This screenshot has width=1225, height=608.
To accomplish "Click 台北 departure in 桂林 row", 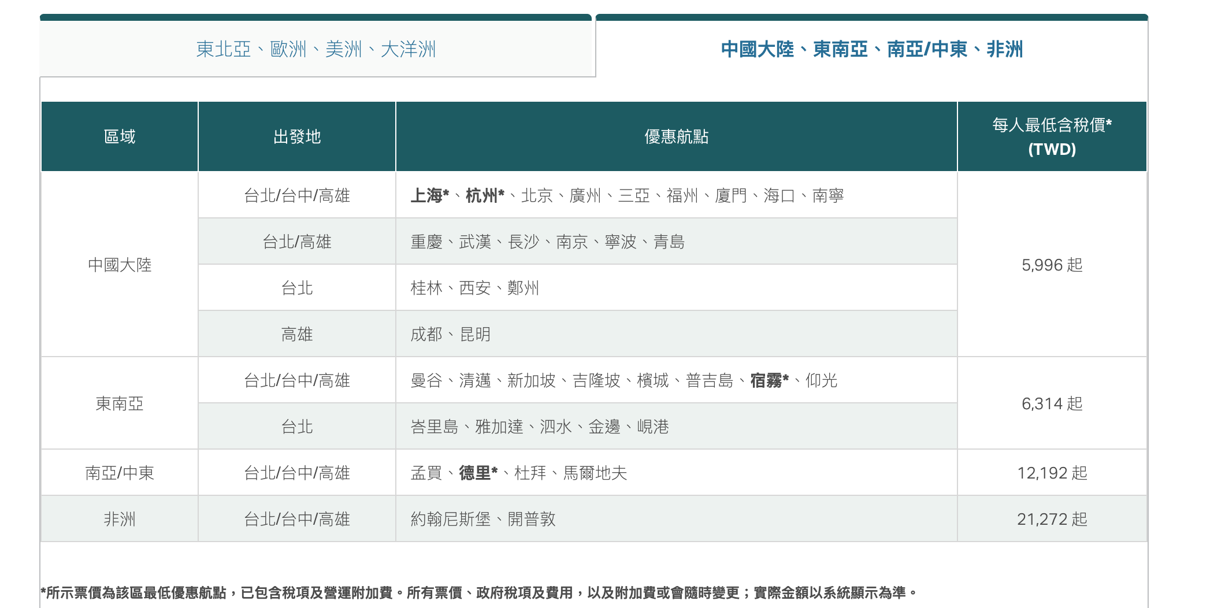I will (x=297, y=288).
